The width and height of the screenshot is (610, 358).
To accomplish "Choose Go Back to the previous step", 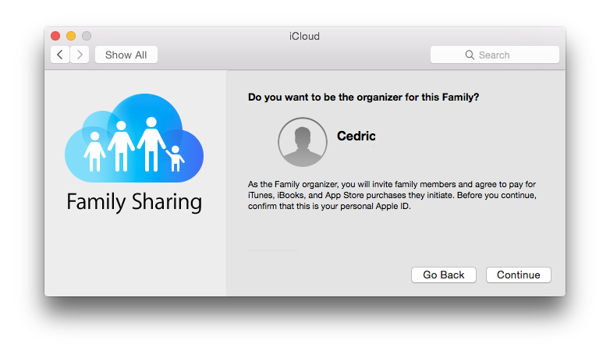I will click(x=444, y=275).
